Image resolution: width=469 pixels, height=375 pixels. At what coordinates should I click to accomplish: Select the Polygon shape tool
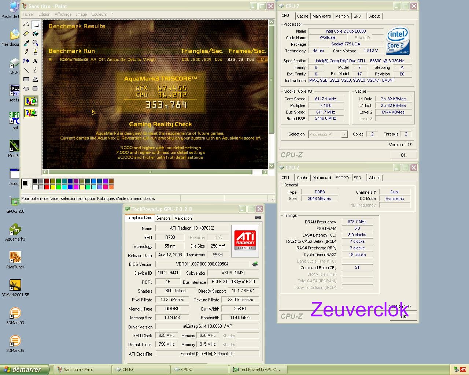(36, 79)
